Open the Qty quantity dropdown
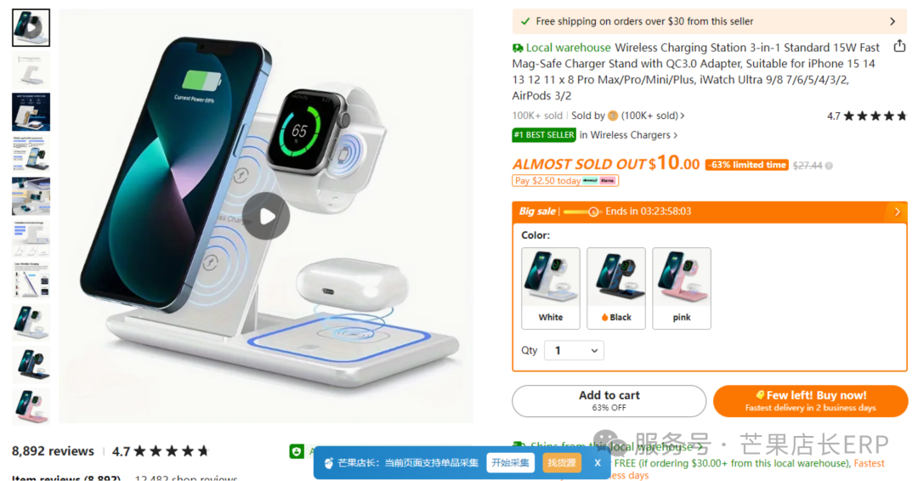 tap(574, 350)
